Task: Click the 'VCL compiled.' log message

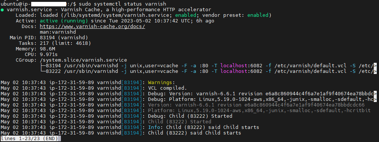Action: 168,88
